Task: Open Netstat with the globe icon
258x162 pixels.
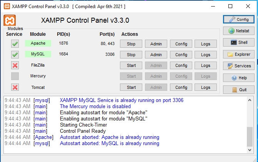Action: click(238, 31)
